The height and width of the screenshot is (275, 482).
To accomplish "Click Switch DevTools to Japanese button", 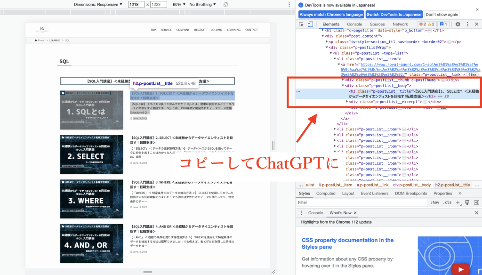I will pyautogui.click(x=394, y=15).
